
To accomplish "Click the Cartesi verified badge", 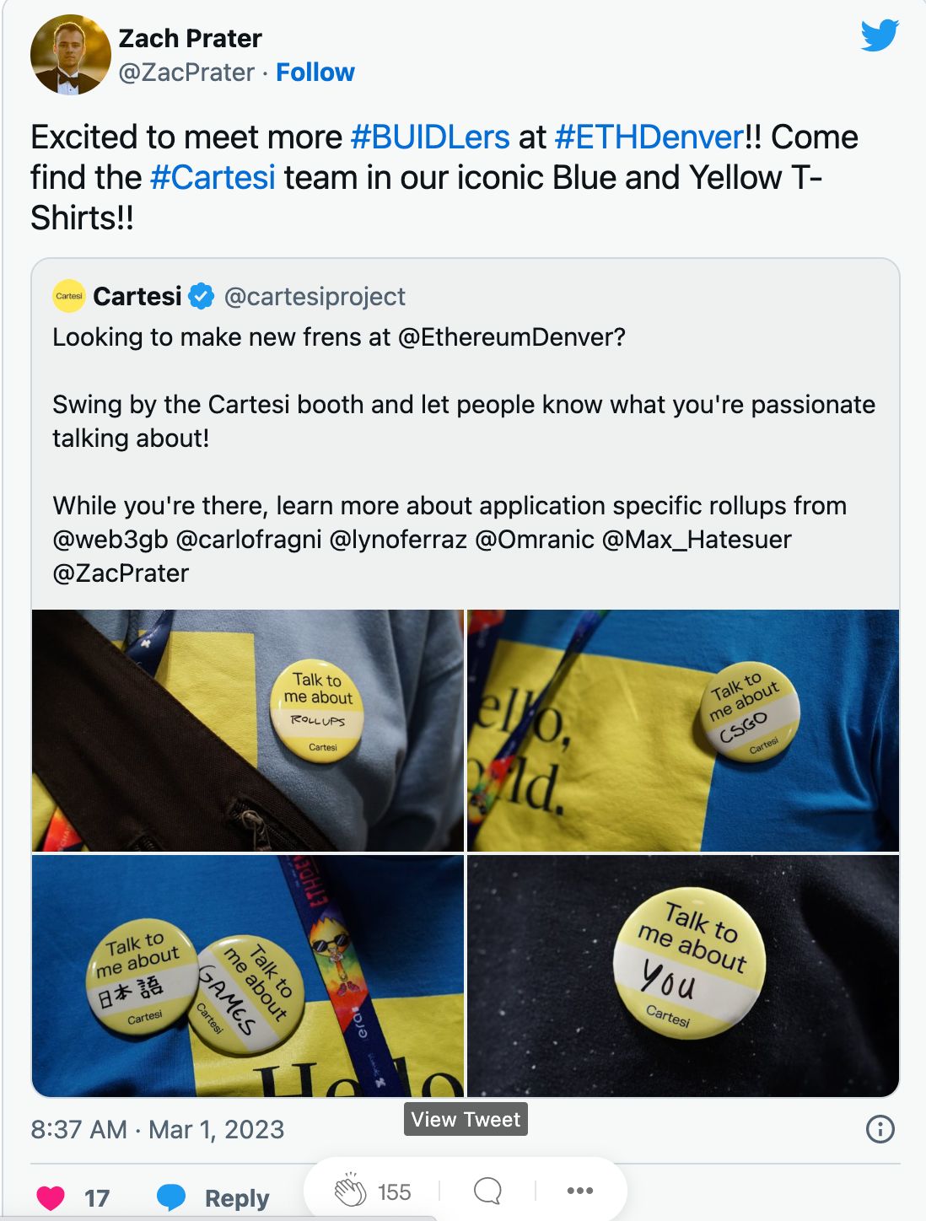I will coord(201,296).
